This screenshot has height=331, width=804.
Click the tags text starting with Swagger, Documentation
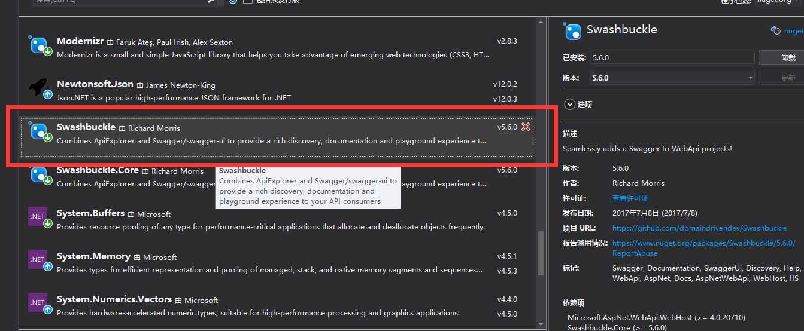click(706, 273)
